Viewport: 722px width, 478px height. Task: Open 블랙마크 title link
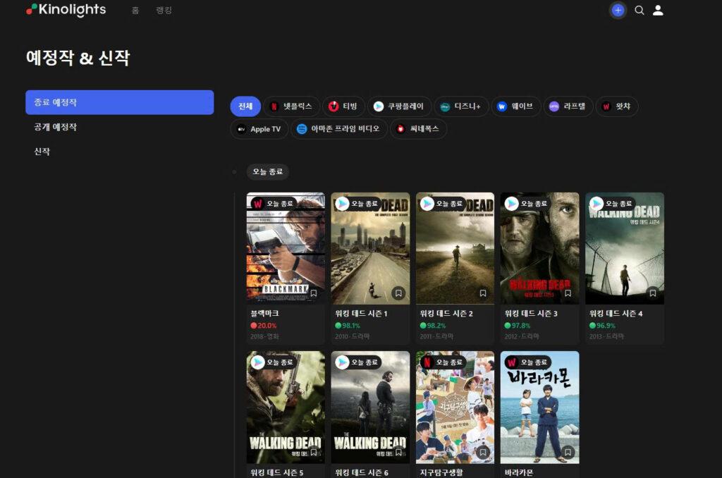coord(265,313)
